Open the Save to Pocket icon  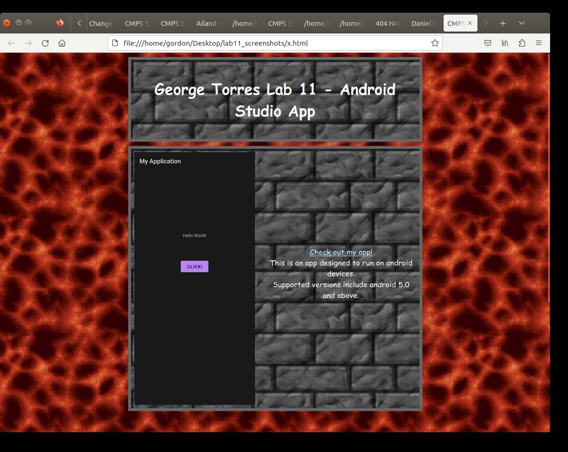tap(488, 43)
